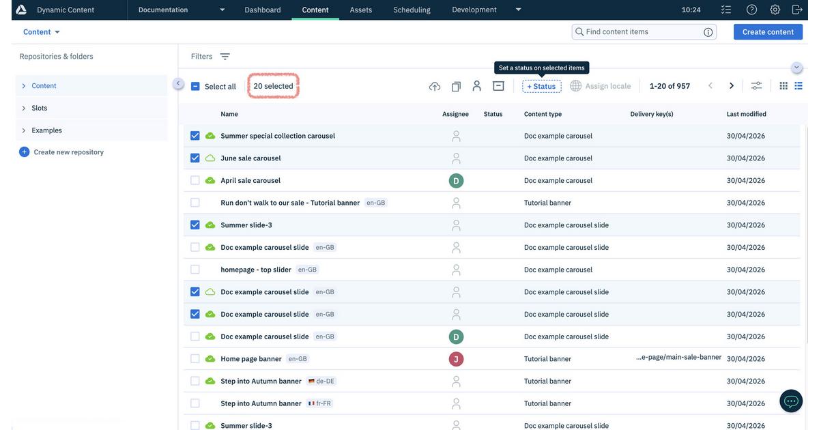Click the Create content button
The image size is (819, 430).
coord(768,32)
